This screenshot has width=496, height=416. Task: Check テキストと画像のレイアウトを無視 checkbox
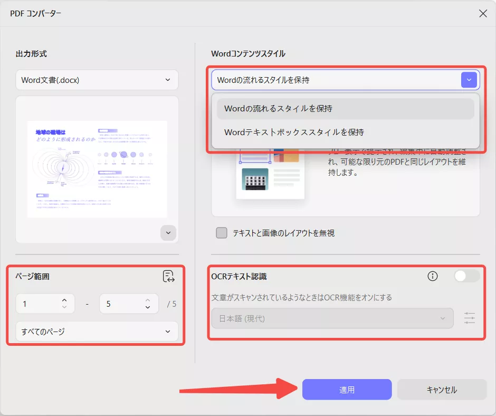tap(222, 233)
